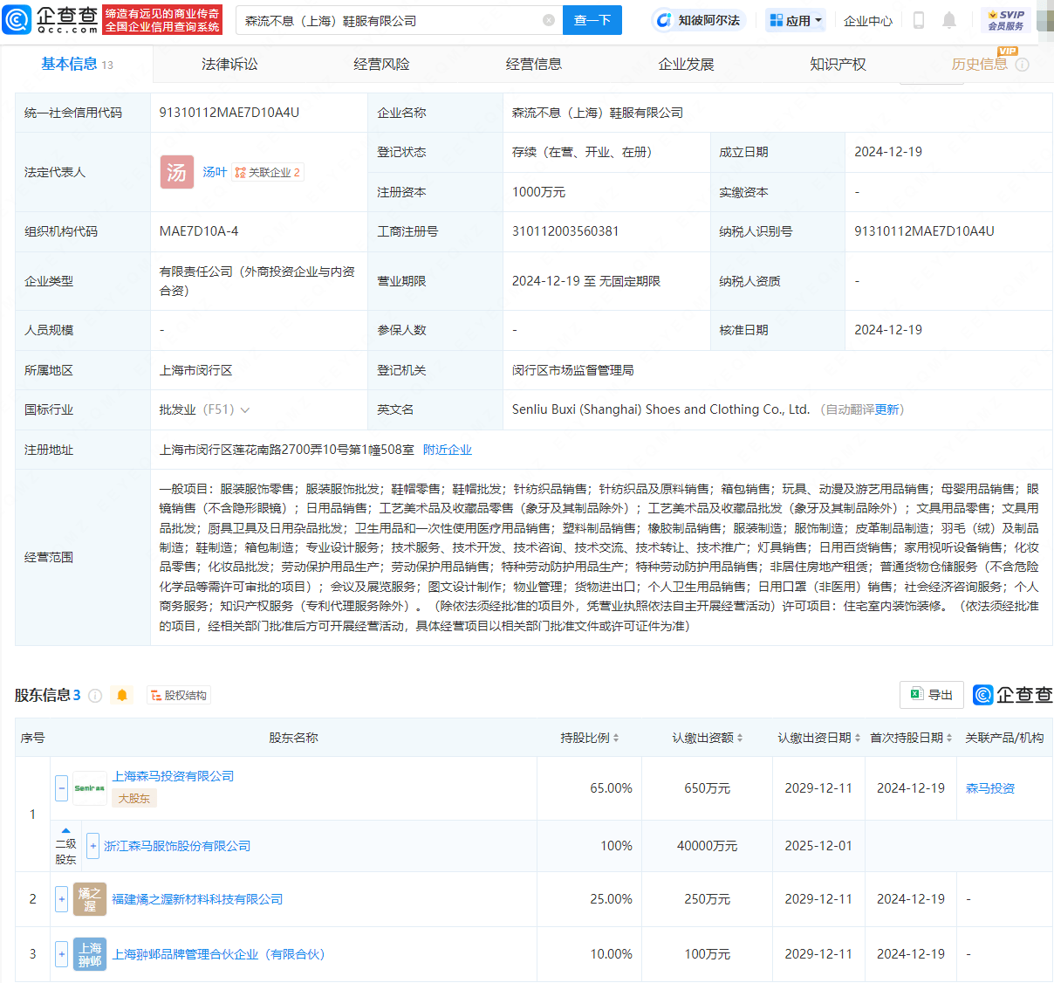Collapse 二级股东 section arrow
Screen dimensions: 1054x983
(x=65, y=830)
